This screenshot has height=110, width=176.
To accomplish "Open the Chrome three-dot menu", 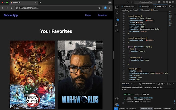I will (110, 8).
